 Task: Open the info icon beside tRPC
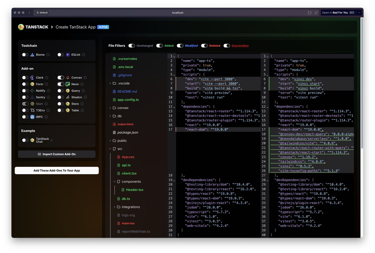click(46, 117)
